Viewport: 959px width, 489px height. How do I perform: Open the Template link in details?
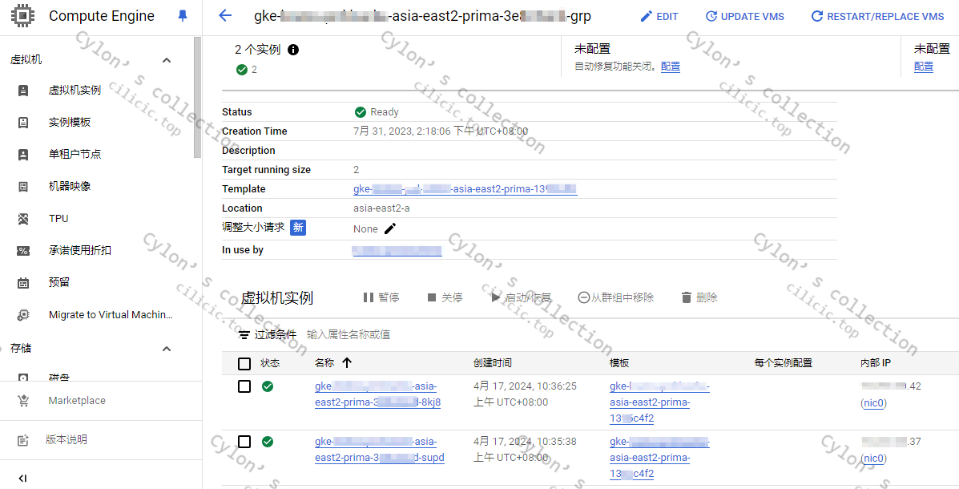[x=465, y=189]
